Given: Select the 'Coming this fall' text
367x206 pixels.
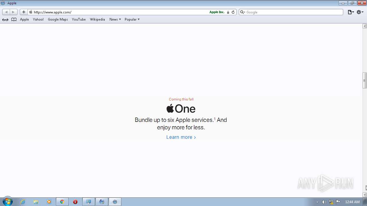Looking at the screenshot, I should pyautogui.click(x=181, y=99).
